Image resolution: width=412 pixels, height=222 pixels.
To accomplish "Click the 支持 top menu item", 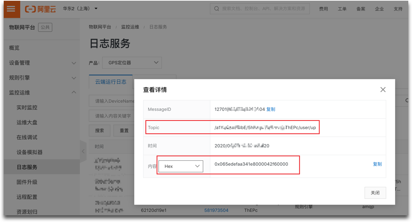I will pos(398,9).
